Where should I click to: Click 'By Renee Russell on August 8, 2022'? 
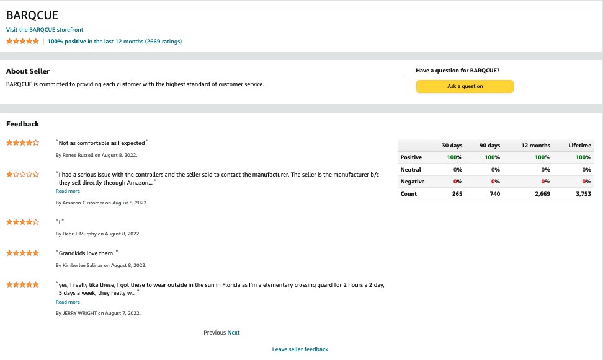point(97,156)
